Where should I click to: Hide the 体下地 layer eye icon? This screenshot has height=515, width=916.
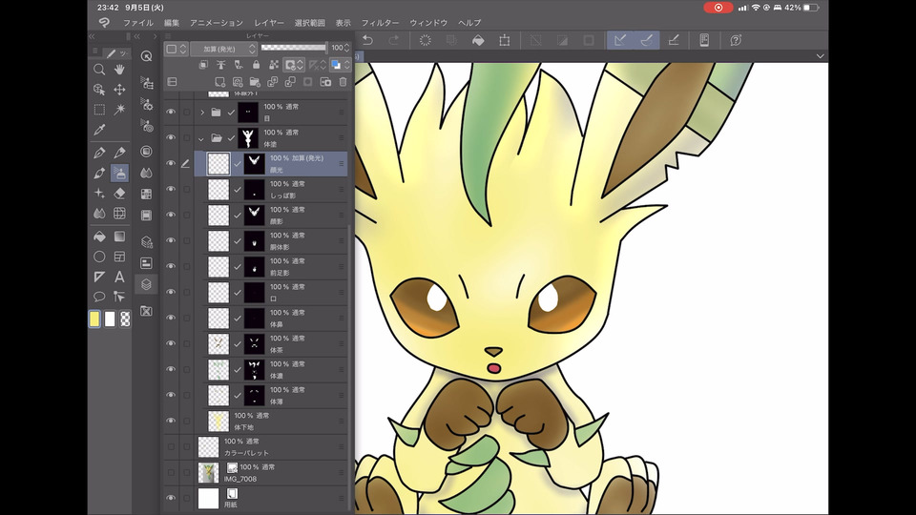[x=171, y=421]
